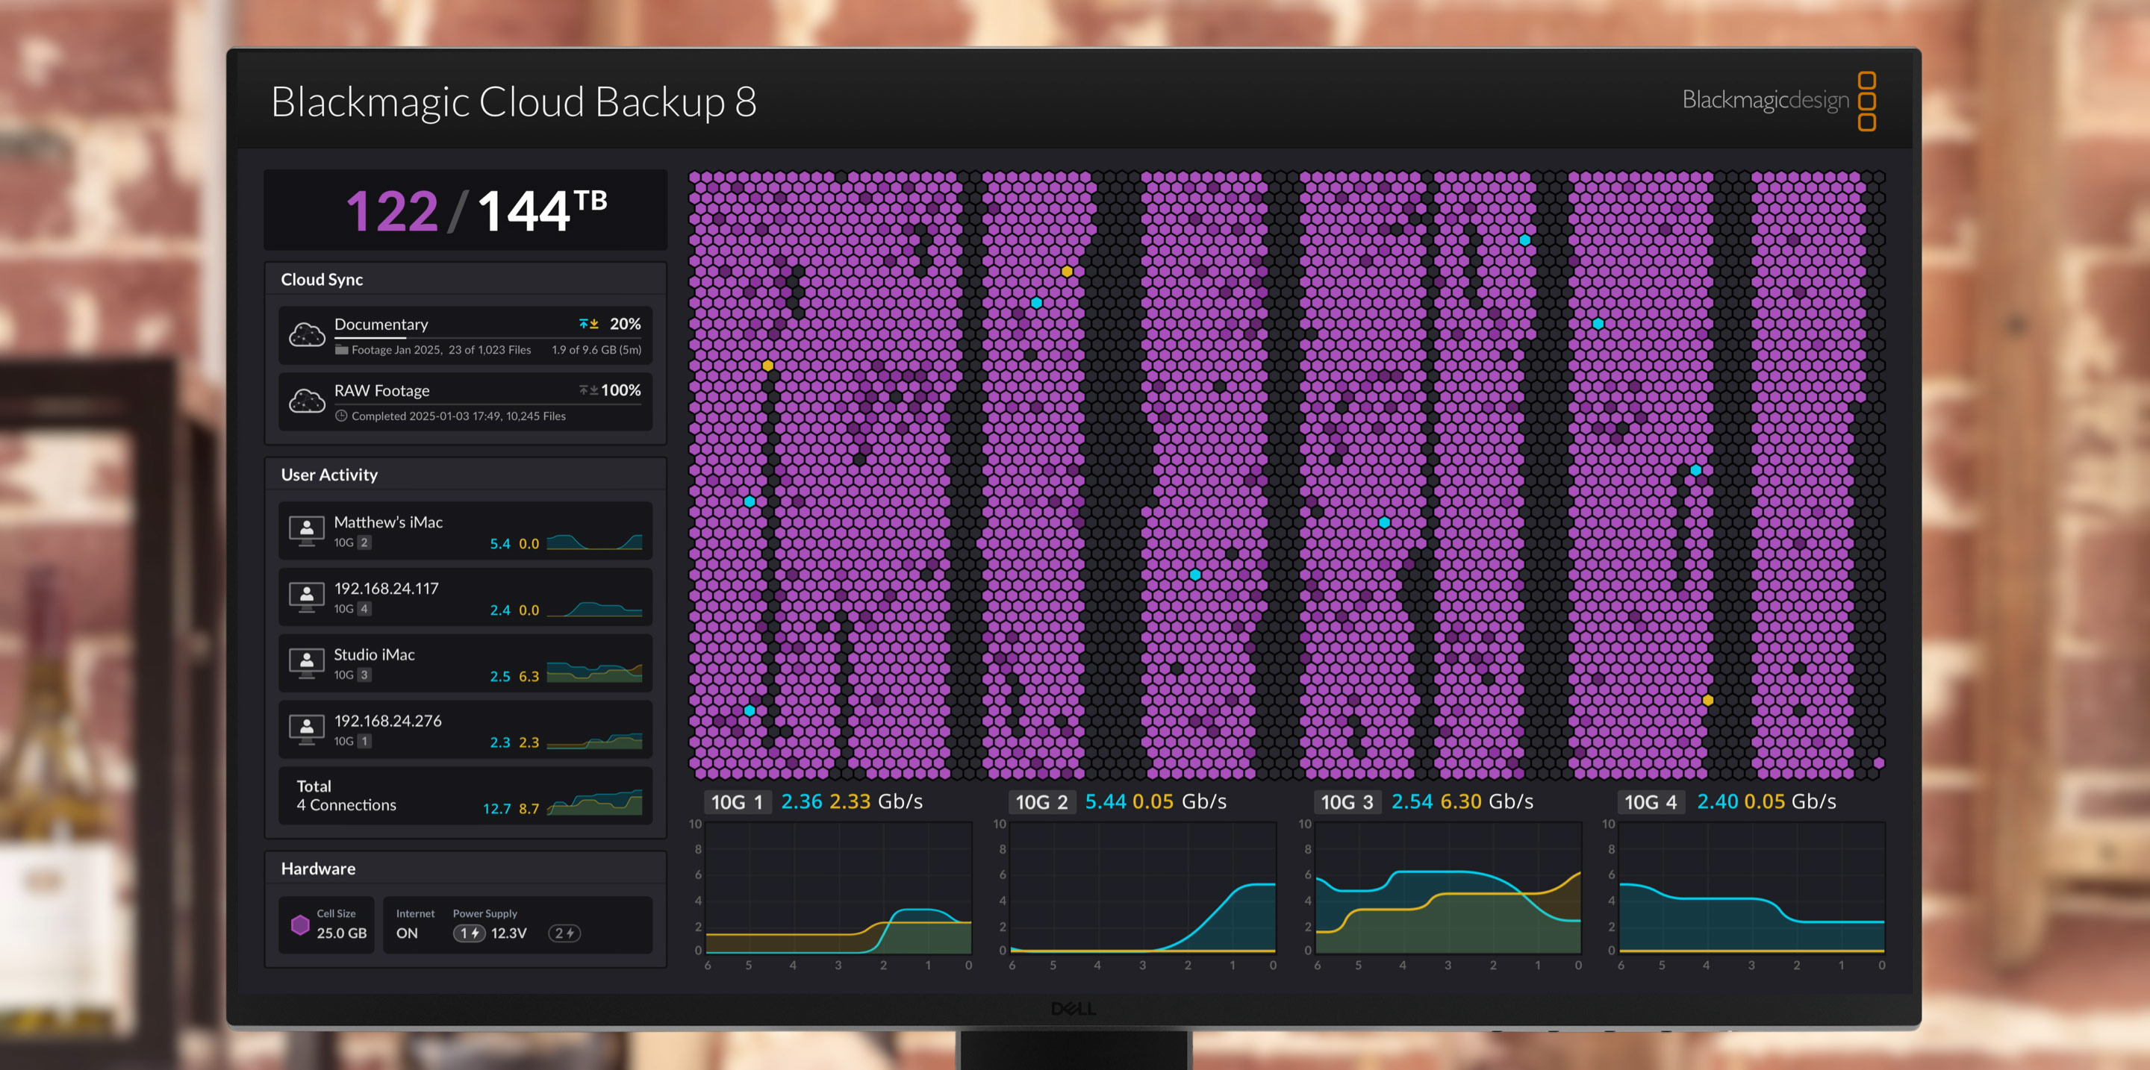Click the folder icon next to Footage Jan 2025
This screenshot has height=1070, width=2150.
coord(340,349)
